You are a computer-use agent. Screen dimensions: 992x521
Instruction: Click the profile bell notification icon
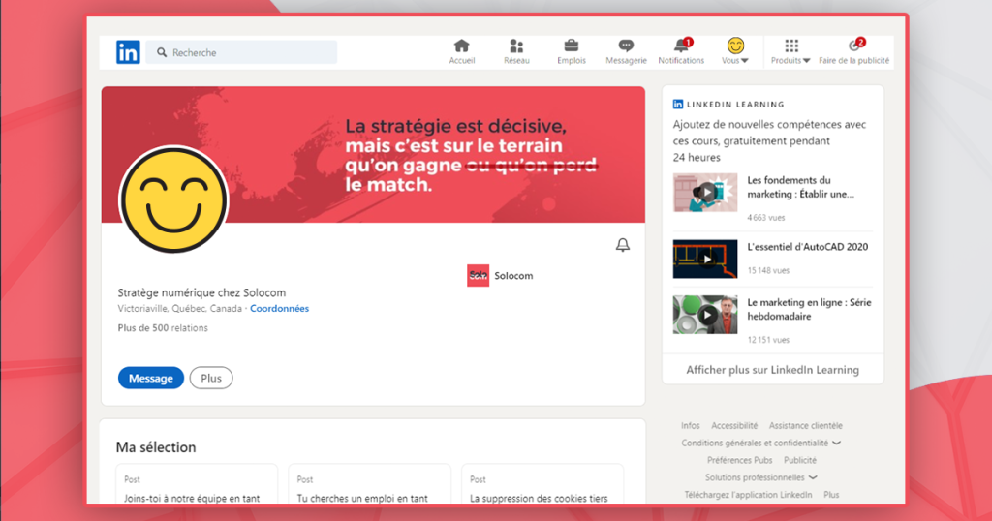click(x=623, y=245)
